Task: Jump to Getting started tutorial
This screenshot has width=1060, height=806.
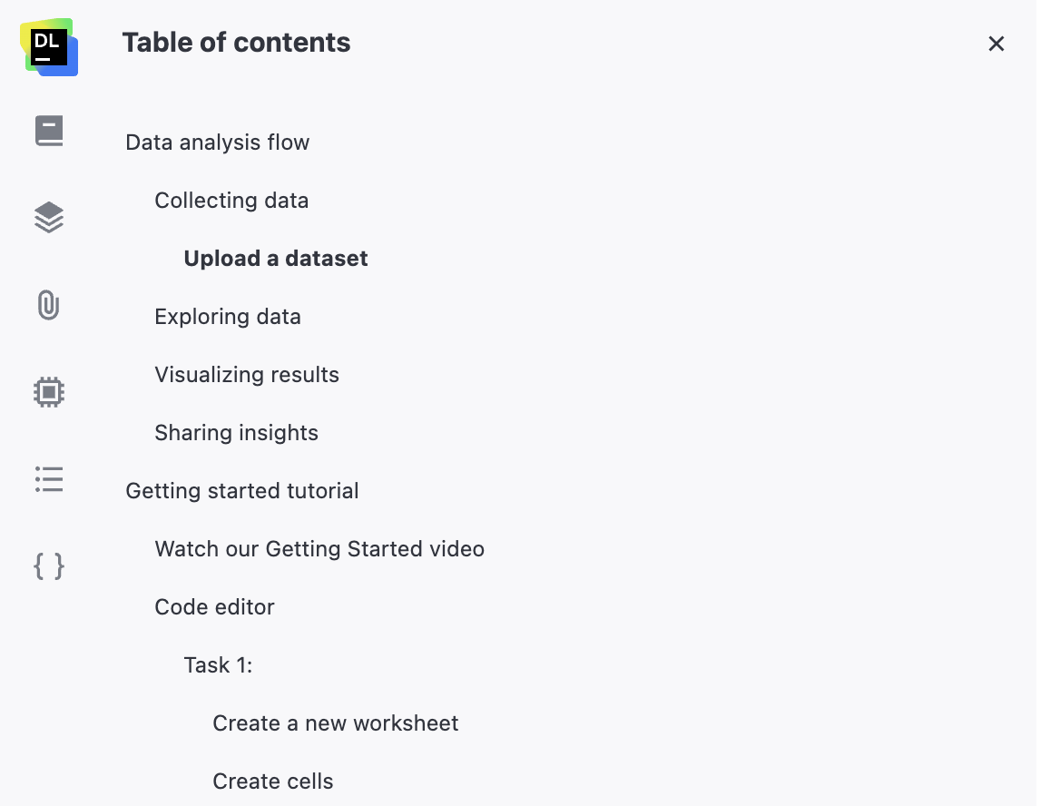Action: tap(241, 490)
